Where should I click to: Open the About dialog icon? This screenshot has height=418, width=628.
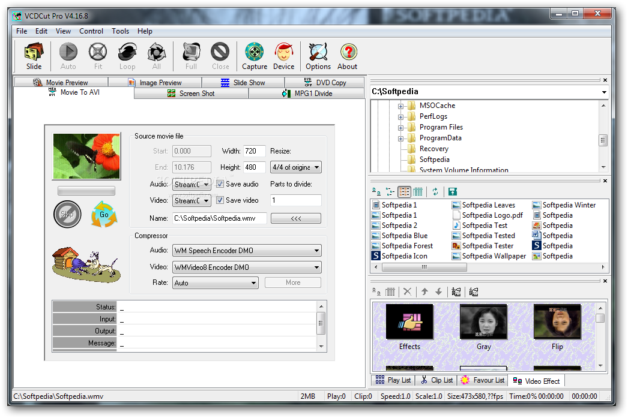pyautogui.click(x=348, y=56)
